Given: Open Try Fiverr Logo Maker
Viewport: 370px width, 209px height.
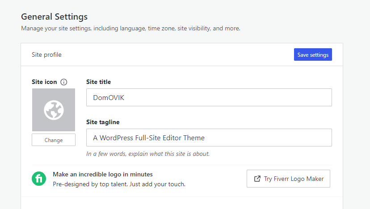Looking at the screenshot, I should pos(288,179).
